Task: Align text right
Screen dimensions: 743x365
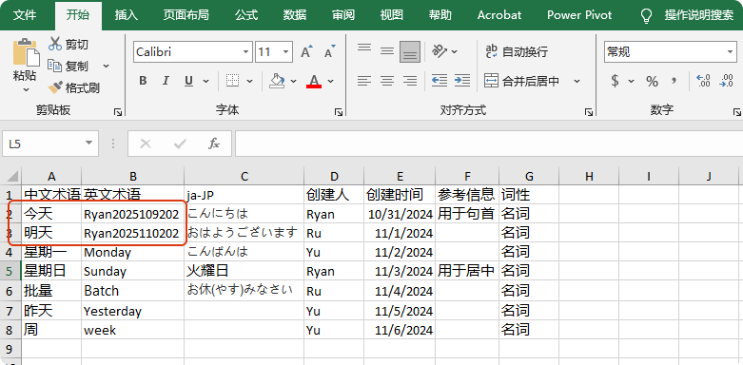Action: tap(410, 81)
